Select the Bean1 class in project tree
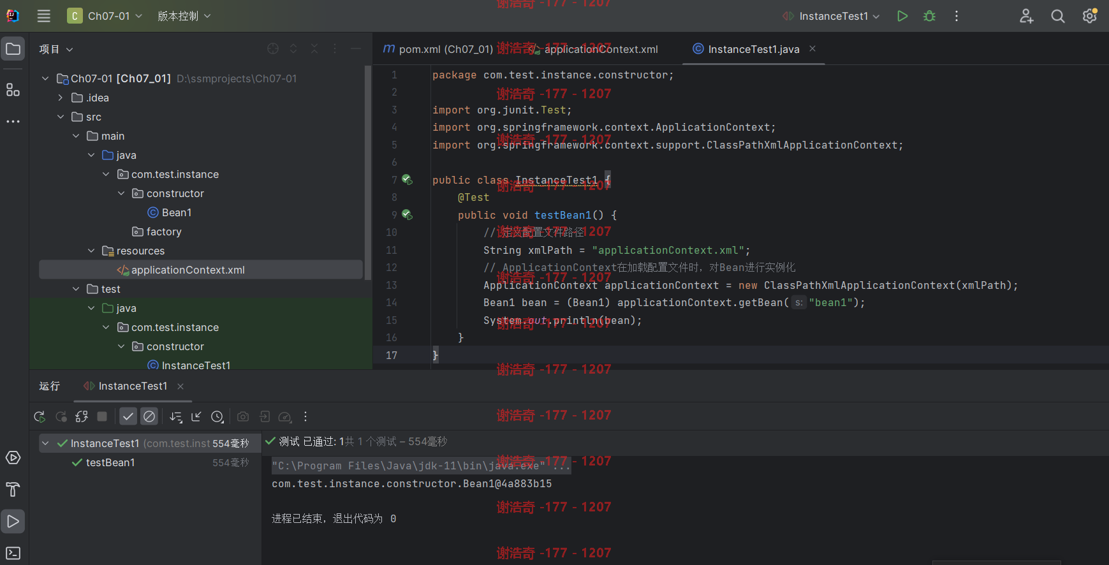 (x=170, y=212)
